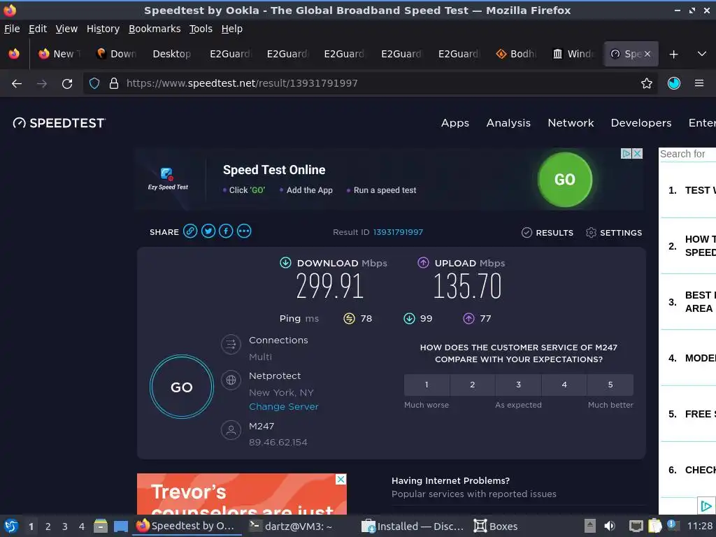Open SETTINGS gear

coord(614,232)
